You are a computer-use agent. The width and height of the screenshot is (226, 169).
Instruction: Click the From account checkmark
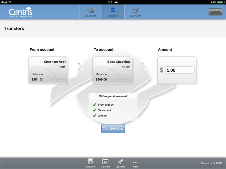(x=95, y=105)
